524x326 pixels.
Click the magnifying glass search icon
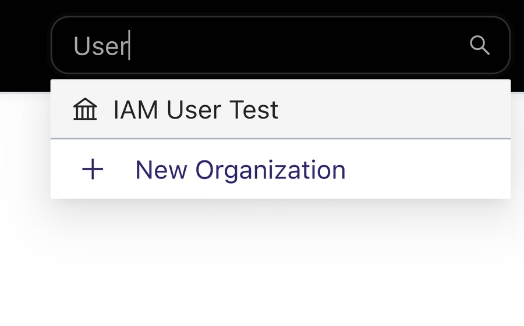pyautogui.click(x=479, y=45)
